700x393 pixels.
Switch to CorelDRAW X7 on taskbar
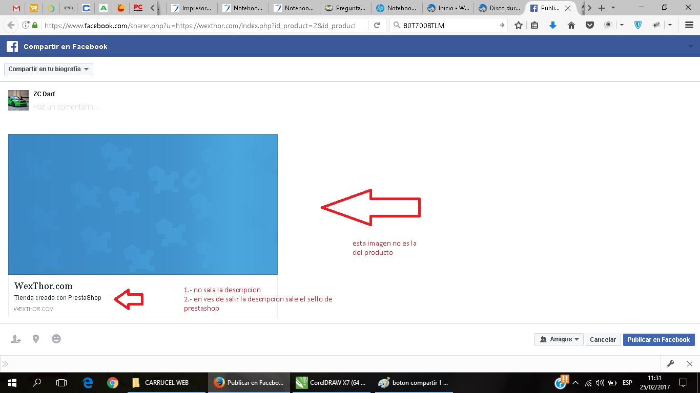point(332,382)
